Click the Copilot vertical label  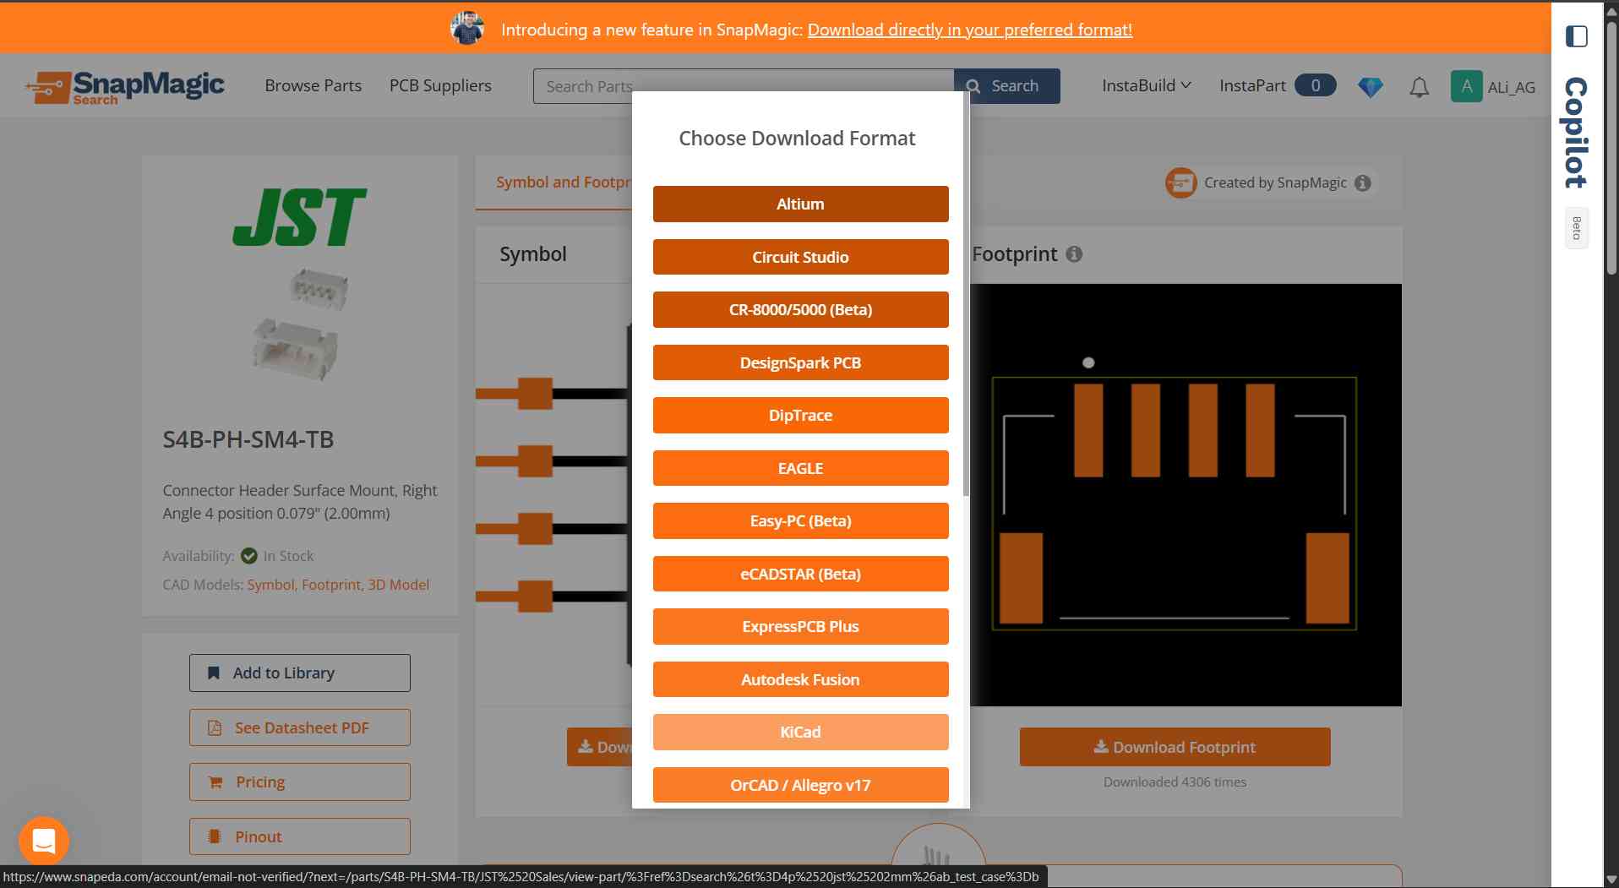1576,133
